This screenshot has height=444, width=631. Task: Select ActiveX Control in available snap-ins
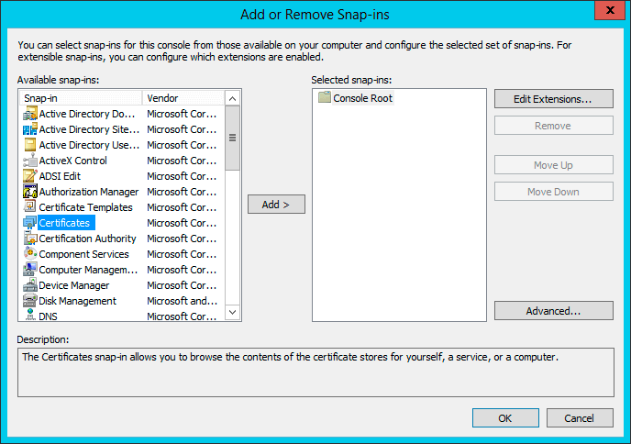coord(72,161)
